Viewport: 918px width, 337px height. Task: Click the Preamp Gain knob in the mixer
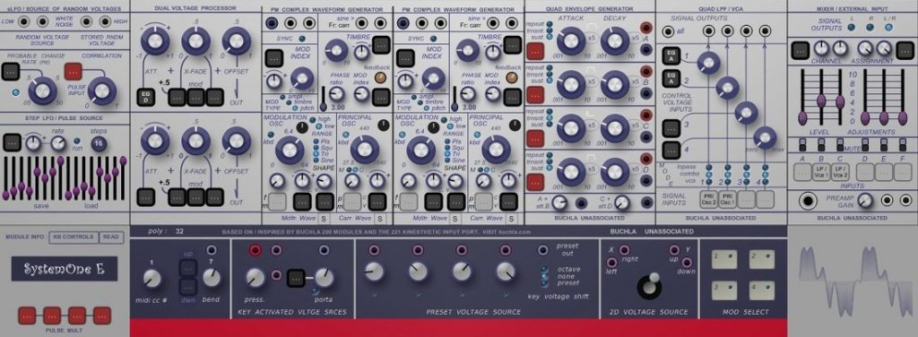tap(864, 201)
